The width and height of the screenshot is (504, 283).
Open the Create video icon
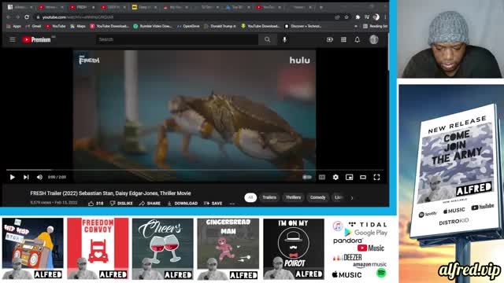pyautogui.click(x=330, y=39)
